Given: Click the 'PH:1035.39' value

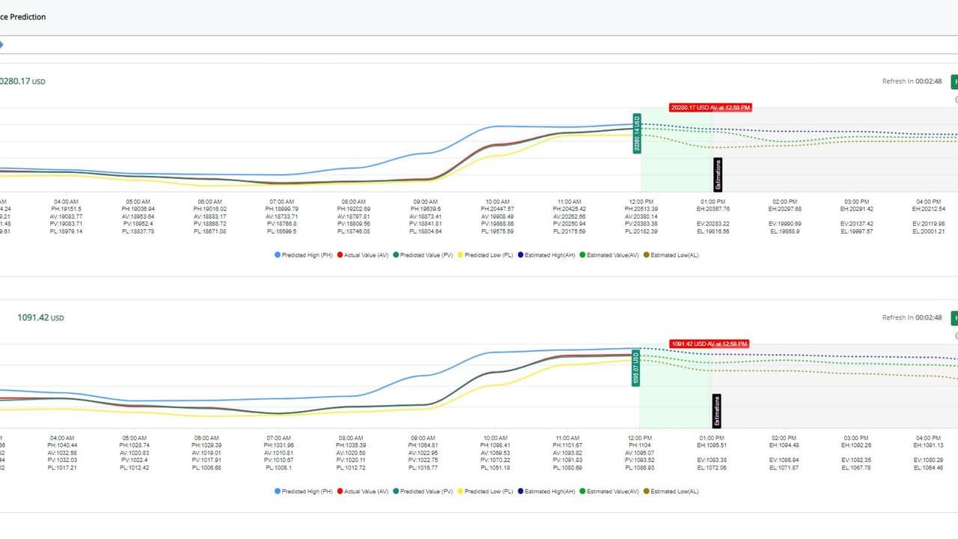Looking at the screenshot, I should point(350,446).
